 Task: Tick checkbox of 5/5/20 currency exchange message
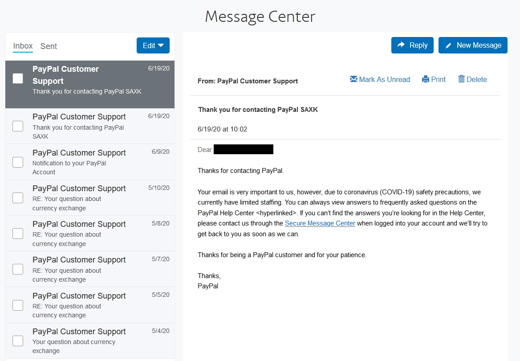(x=18, y=305)
